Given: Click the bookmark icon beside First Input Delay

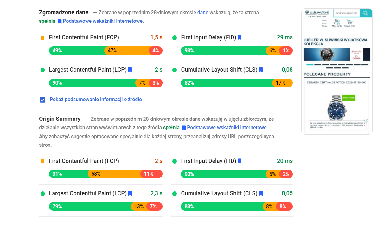Looking at the screenshot, I should [x=240, y=37].
